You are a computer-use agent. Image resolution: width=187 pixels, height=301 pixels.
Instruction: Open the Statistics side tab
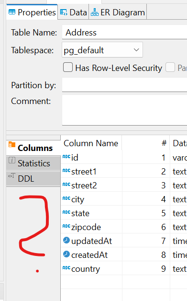pos(33,163)
